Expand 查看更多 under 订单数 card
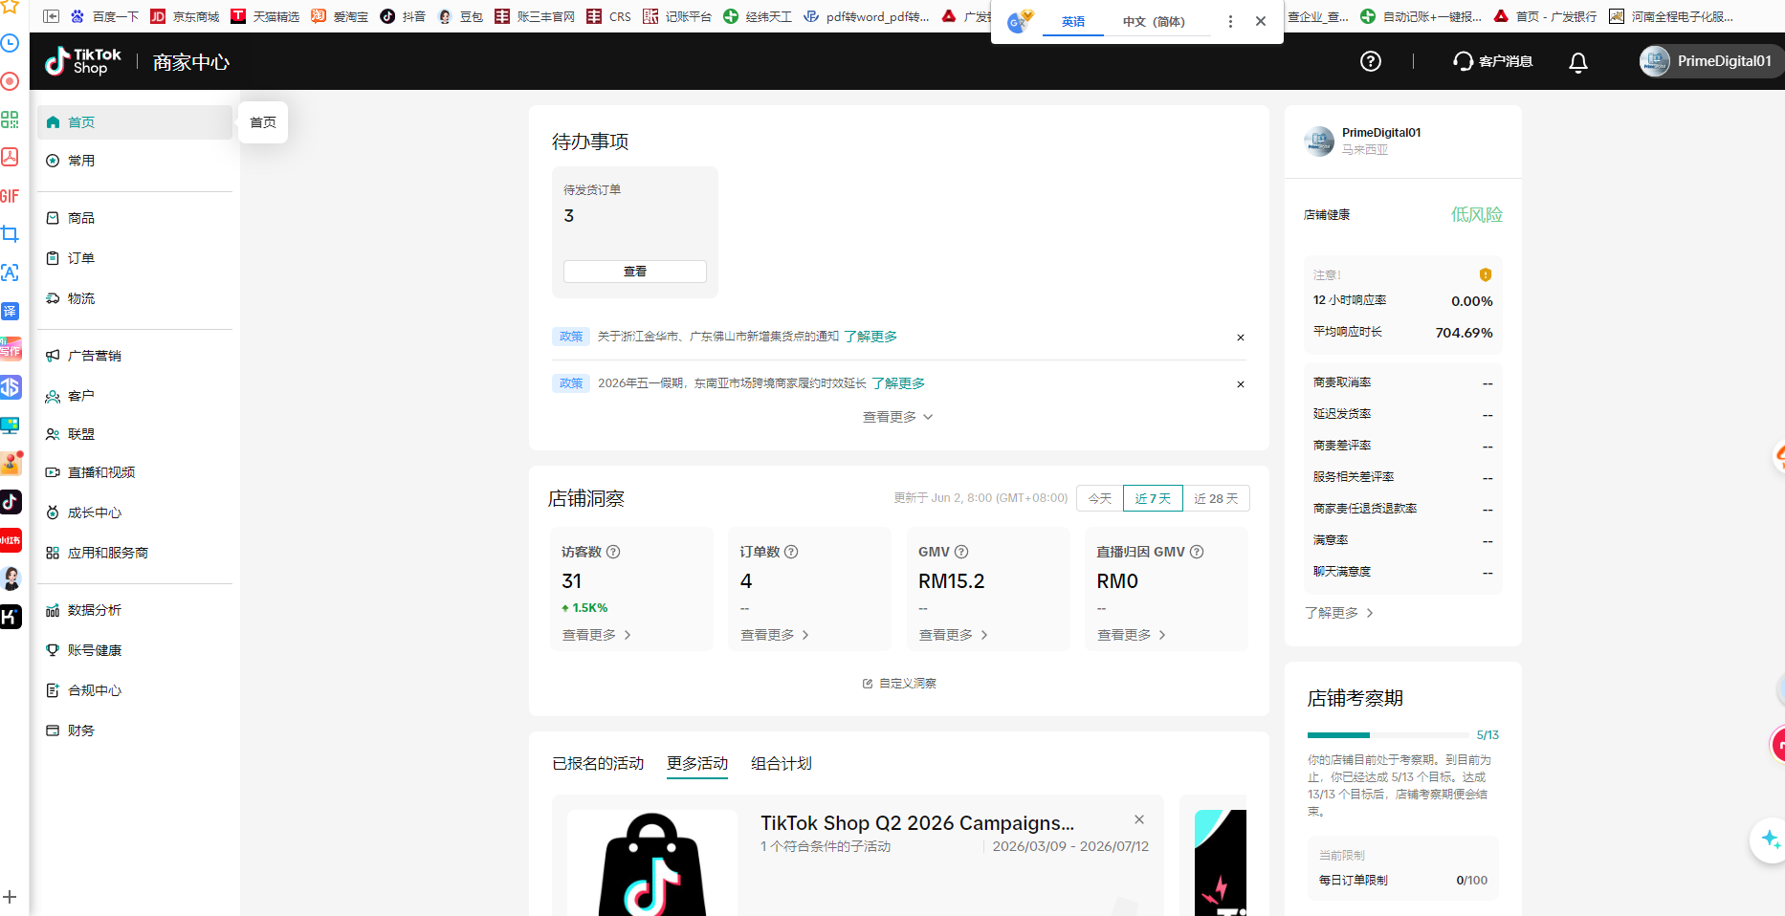Screen dimensions: 1785x916 tap(775, 635)
